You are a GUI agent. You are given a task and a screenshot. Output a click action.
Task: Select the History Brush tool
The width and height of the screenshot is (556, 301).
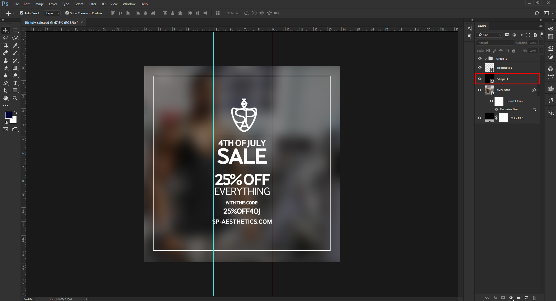(x=15, y=60)
